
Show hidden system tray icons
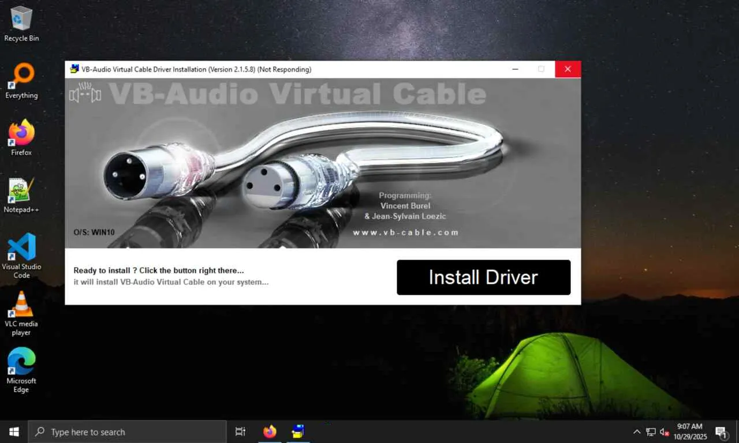tap(637, 431)
